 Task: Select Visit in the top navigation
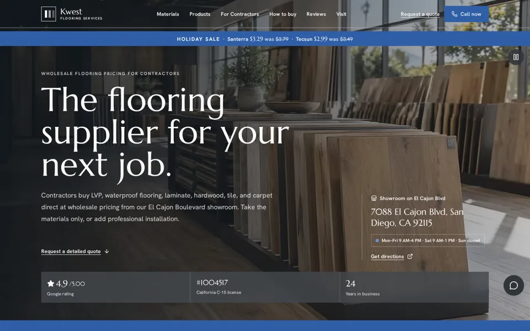click(x=341, y=14)
